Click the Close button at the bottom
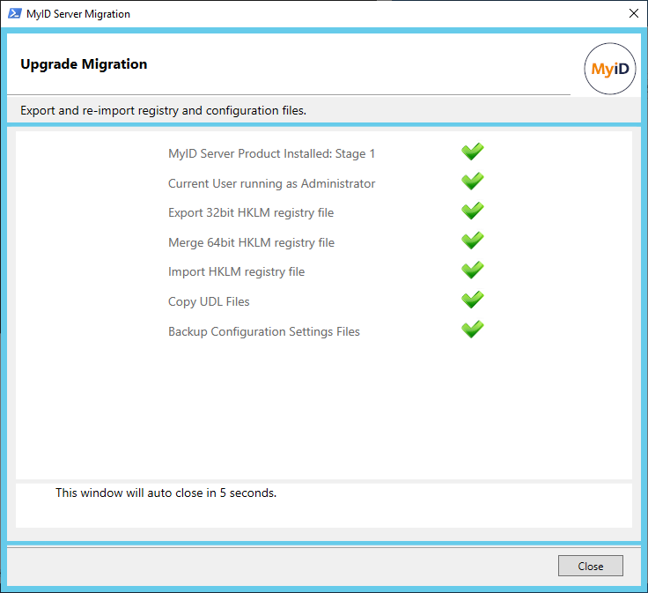 590,566
